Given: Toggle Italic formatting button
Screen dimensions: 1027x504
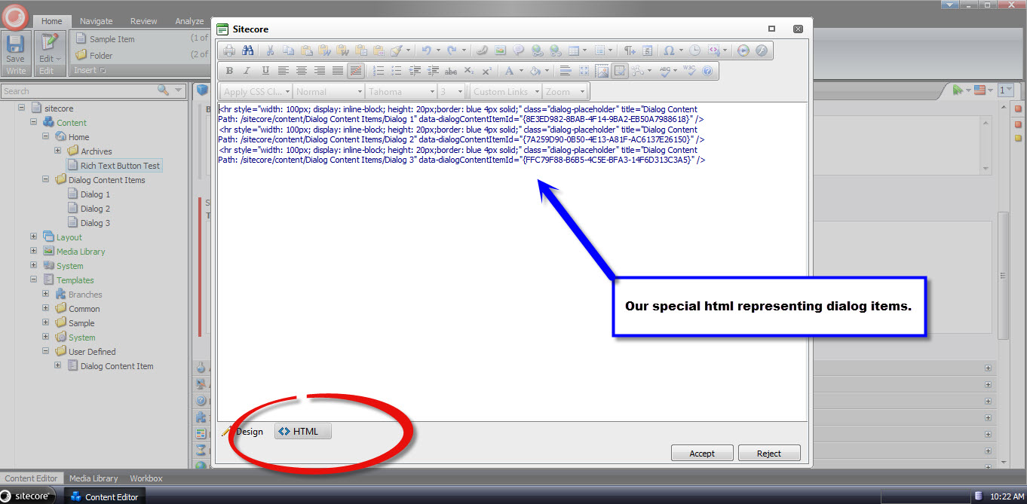Looking at the screenshot, I should 247,71.
